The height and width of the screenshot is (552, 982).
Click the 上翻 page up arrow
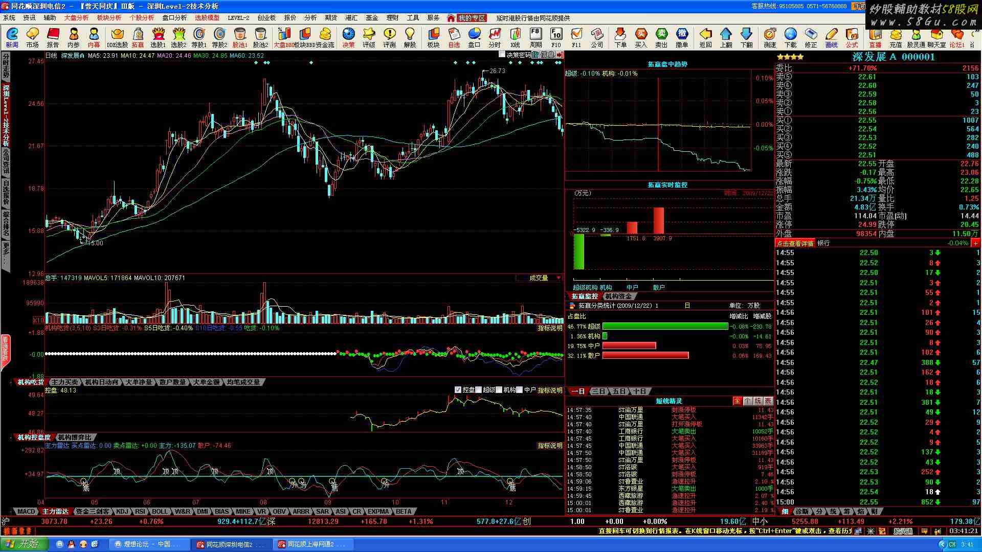point(726,38)
